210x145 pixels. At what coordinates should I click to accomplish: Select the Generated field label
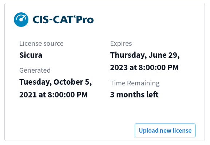35,71
